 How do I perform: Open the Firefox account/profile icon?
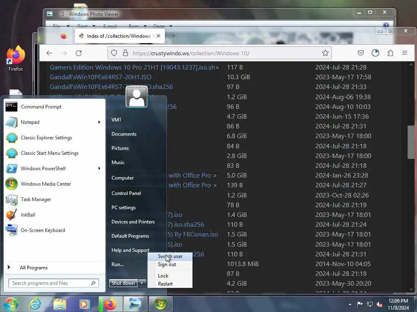[x=375, y=53]
